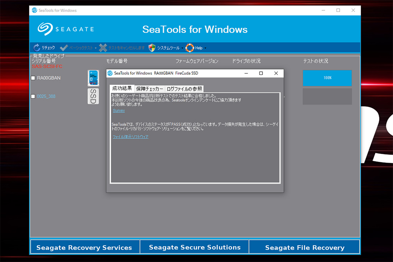Click the System Tools shield icon

click(x=152, y=48)
